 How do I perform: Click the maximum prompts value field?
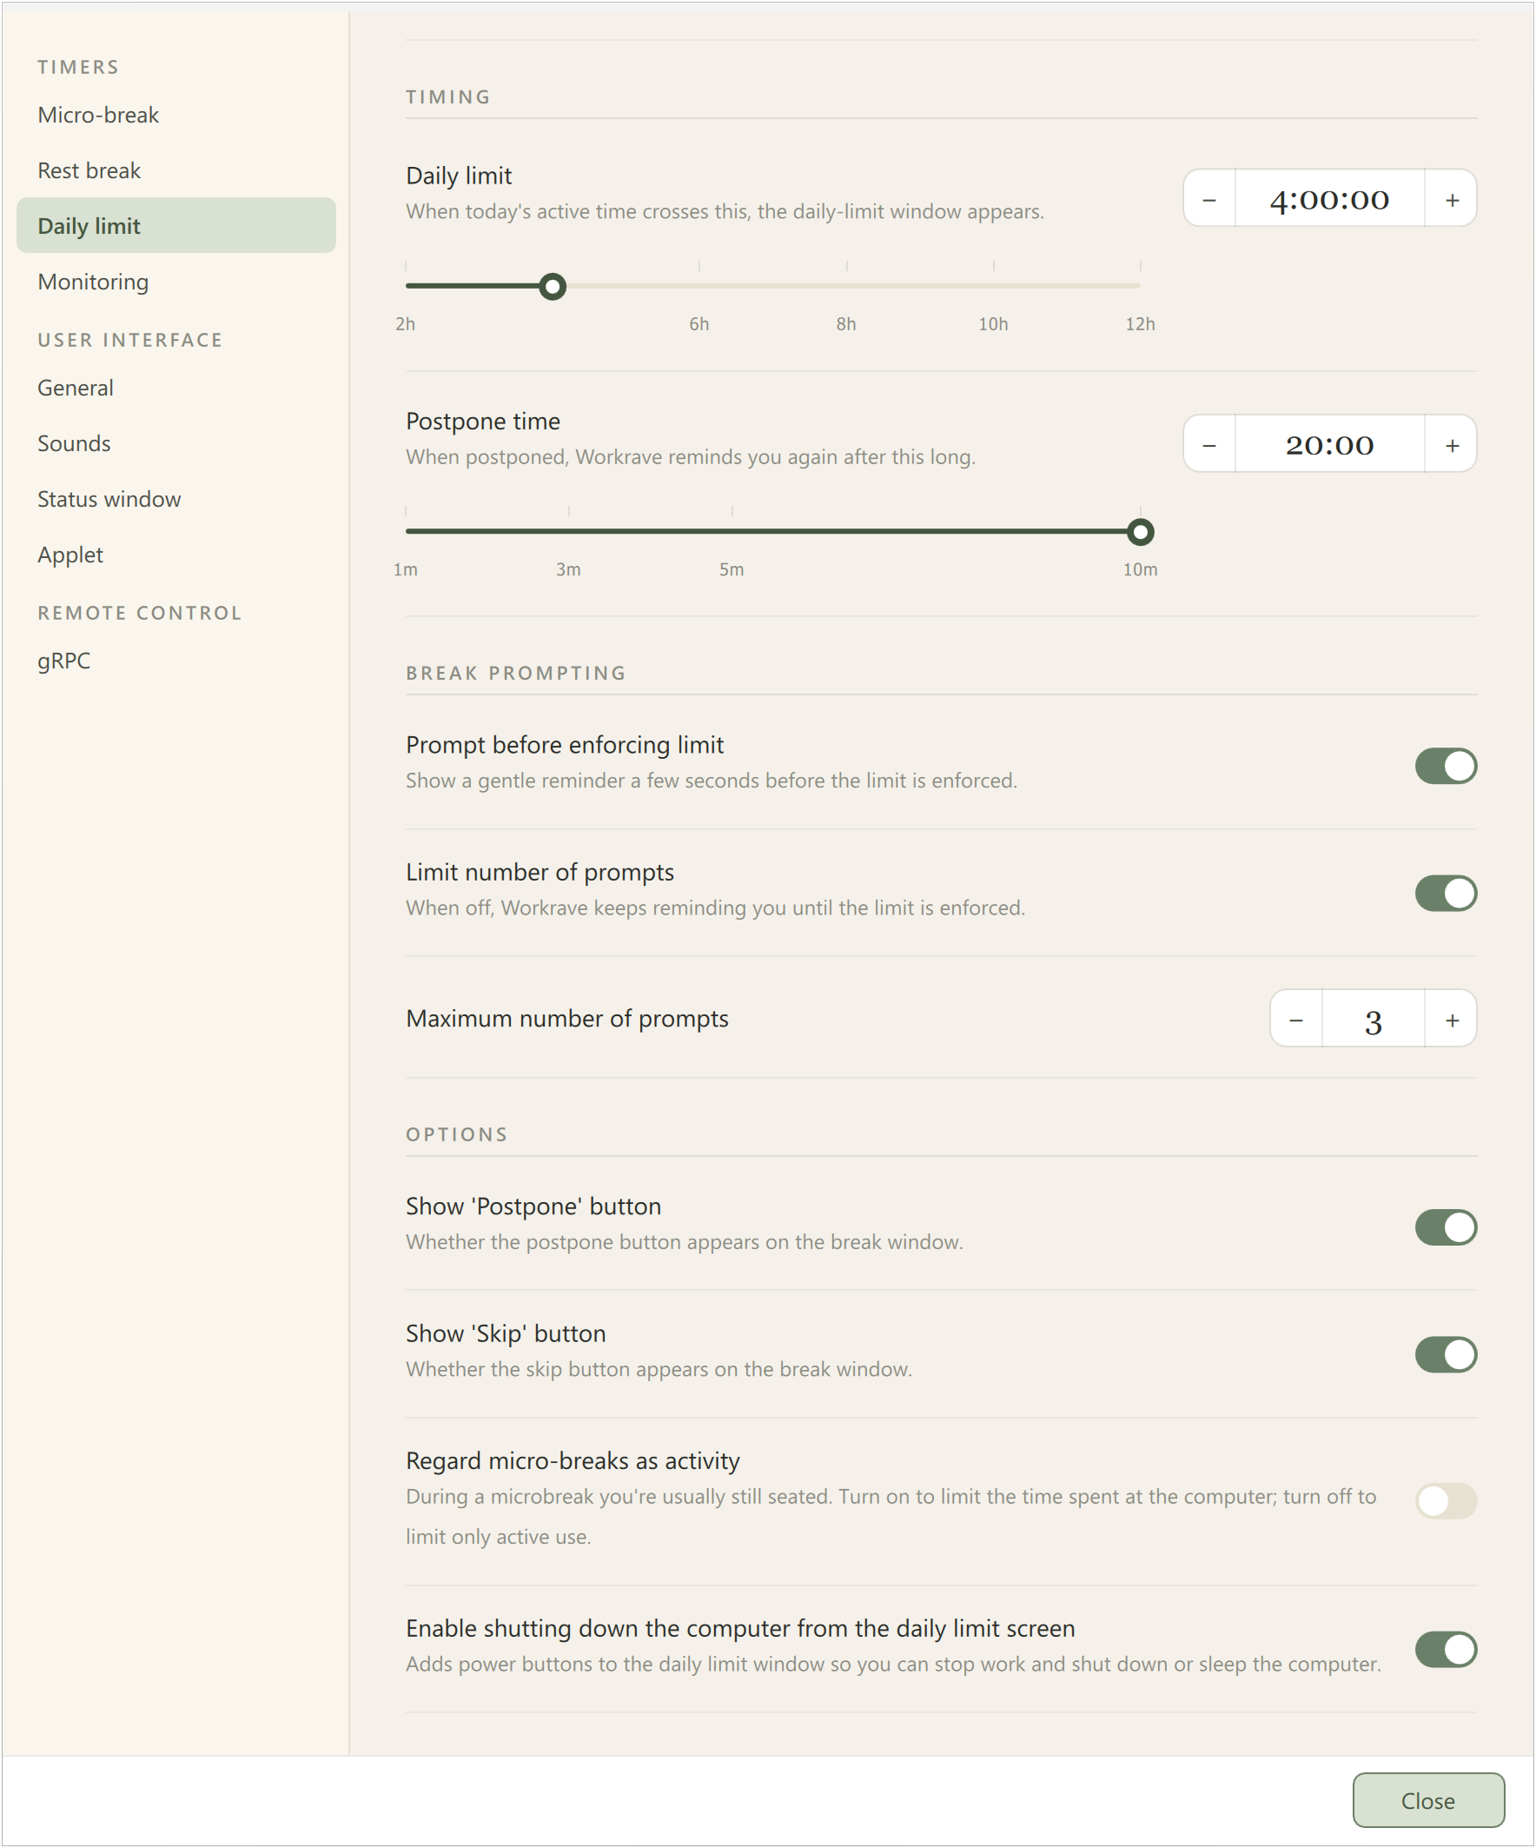[x=1374, y=1019]
